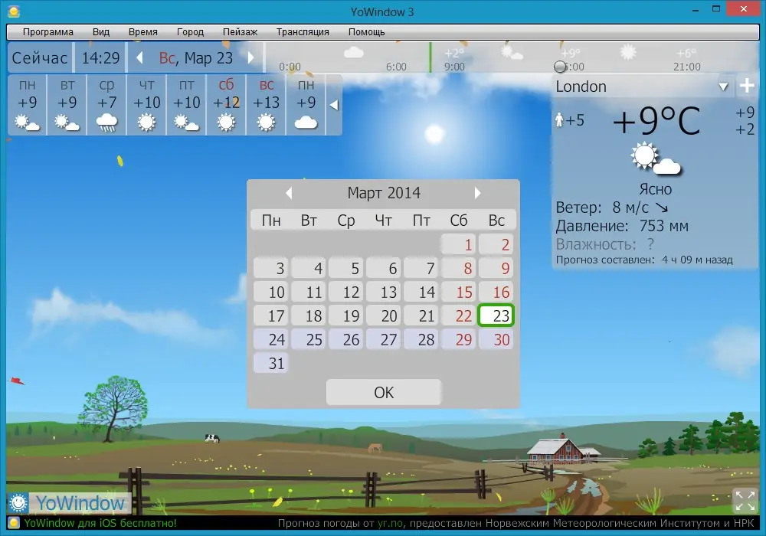Select last пн +9 cloudy forecast day
766x536 pixels.
pos(306,104)
